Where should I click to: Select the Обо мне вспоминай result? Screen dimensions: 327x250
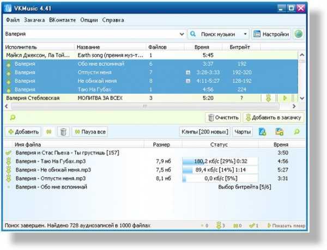(150, 64)
